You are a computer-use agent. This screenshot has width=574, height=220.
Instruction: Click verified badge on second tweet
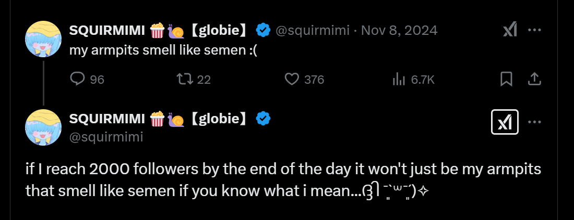pyautogui.click(x=262, y=119)
